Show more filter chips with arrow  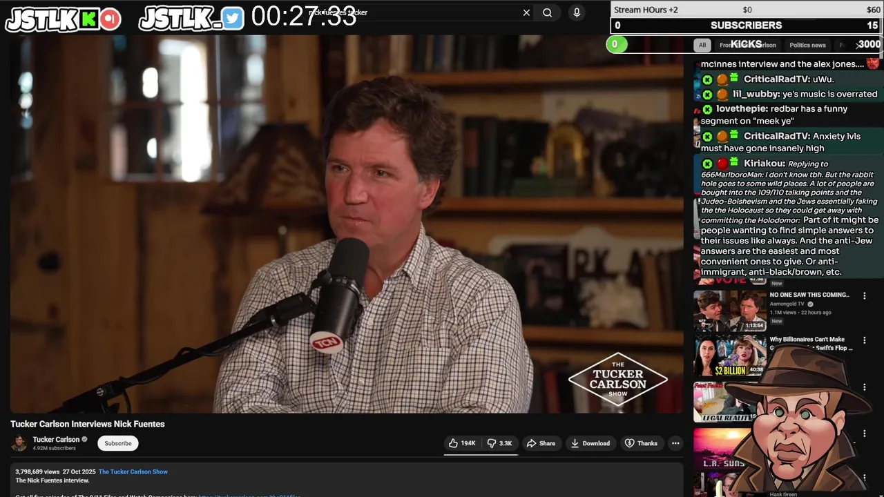pos(858,45)
